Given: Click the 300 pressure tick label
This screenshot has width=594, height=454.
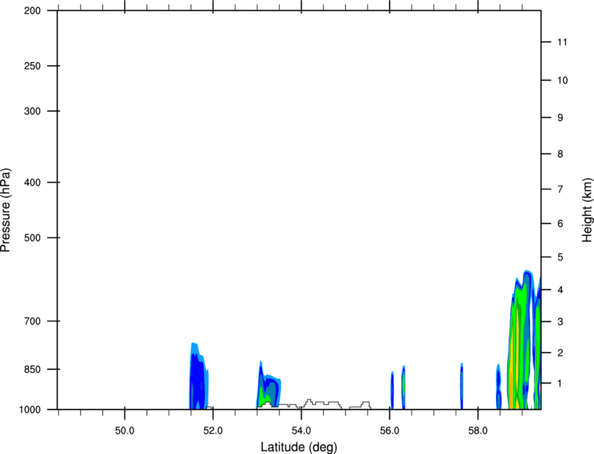Looking at the screenshot, I should pos(32,111).
